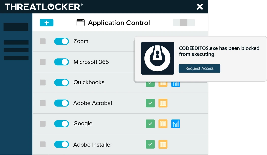Viewport: 267px width, 155px height.
Task: Select the checkbox next to Adobe Acrobat
Action: (43, 103)
